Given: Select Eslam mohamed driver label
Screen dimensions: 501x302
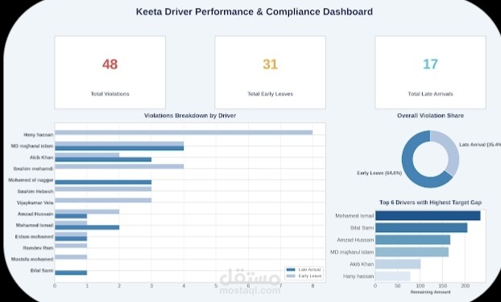Looking at the screenshot, I should (x=34, y=237).
